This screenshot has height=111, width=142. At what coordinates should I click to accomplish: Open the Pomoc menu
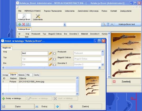[x=104, y=11]
